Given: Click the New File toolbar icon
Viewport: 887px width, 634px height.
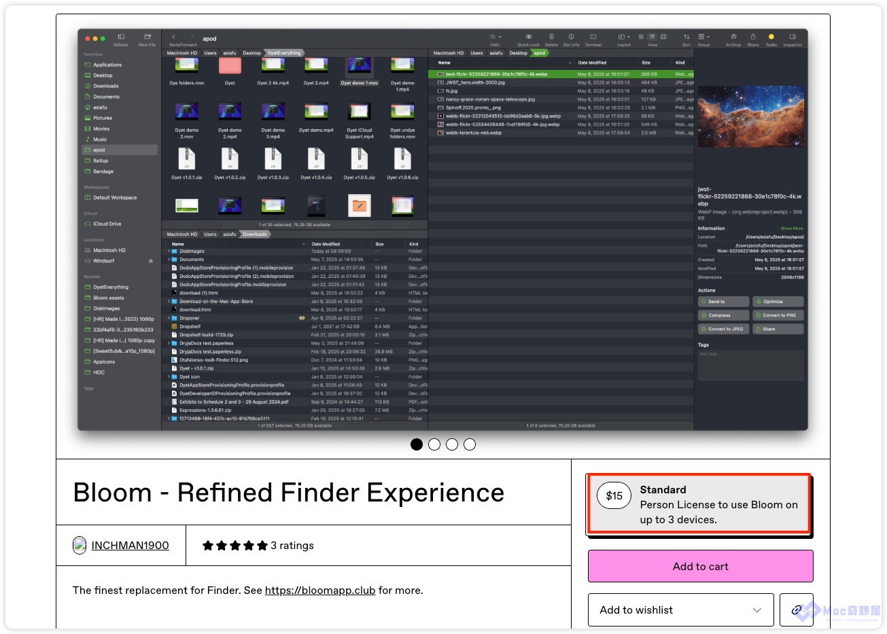Looking at the screenshot, I should 147,37.
